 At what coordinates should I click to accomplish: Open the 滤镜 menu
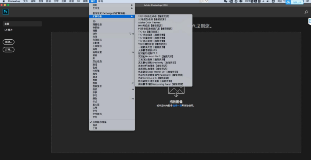click(71, 1)
